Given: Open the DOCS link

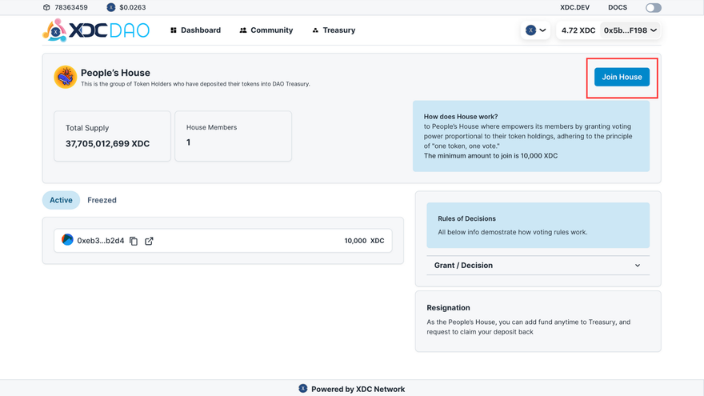Looking at the screenshot, I should tap(617, 7).
